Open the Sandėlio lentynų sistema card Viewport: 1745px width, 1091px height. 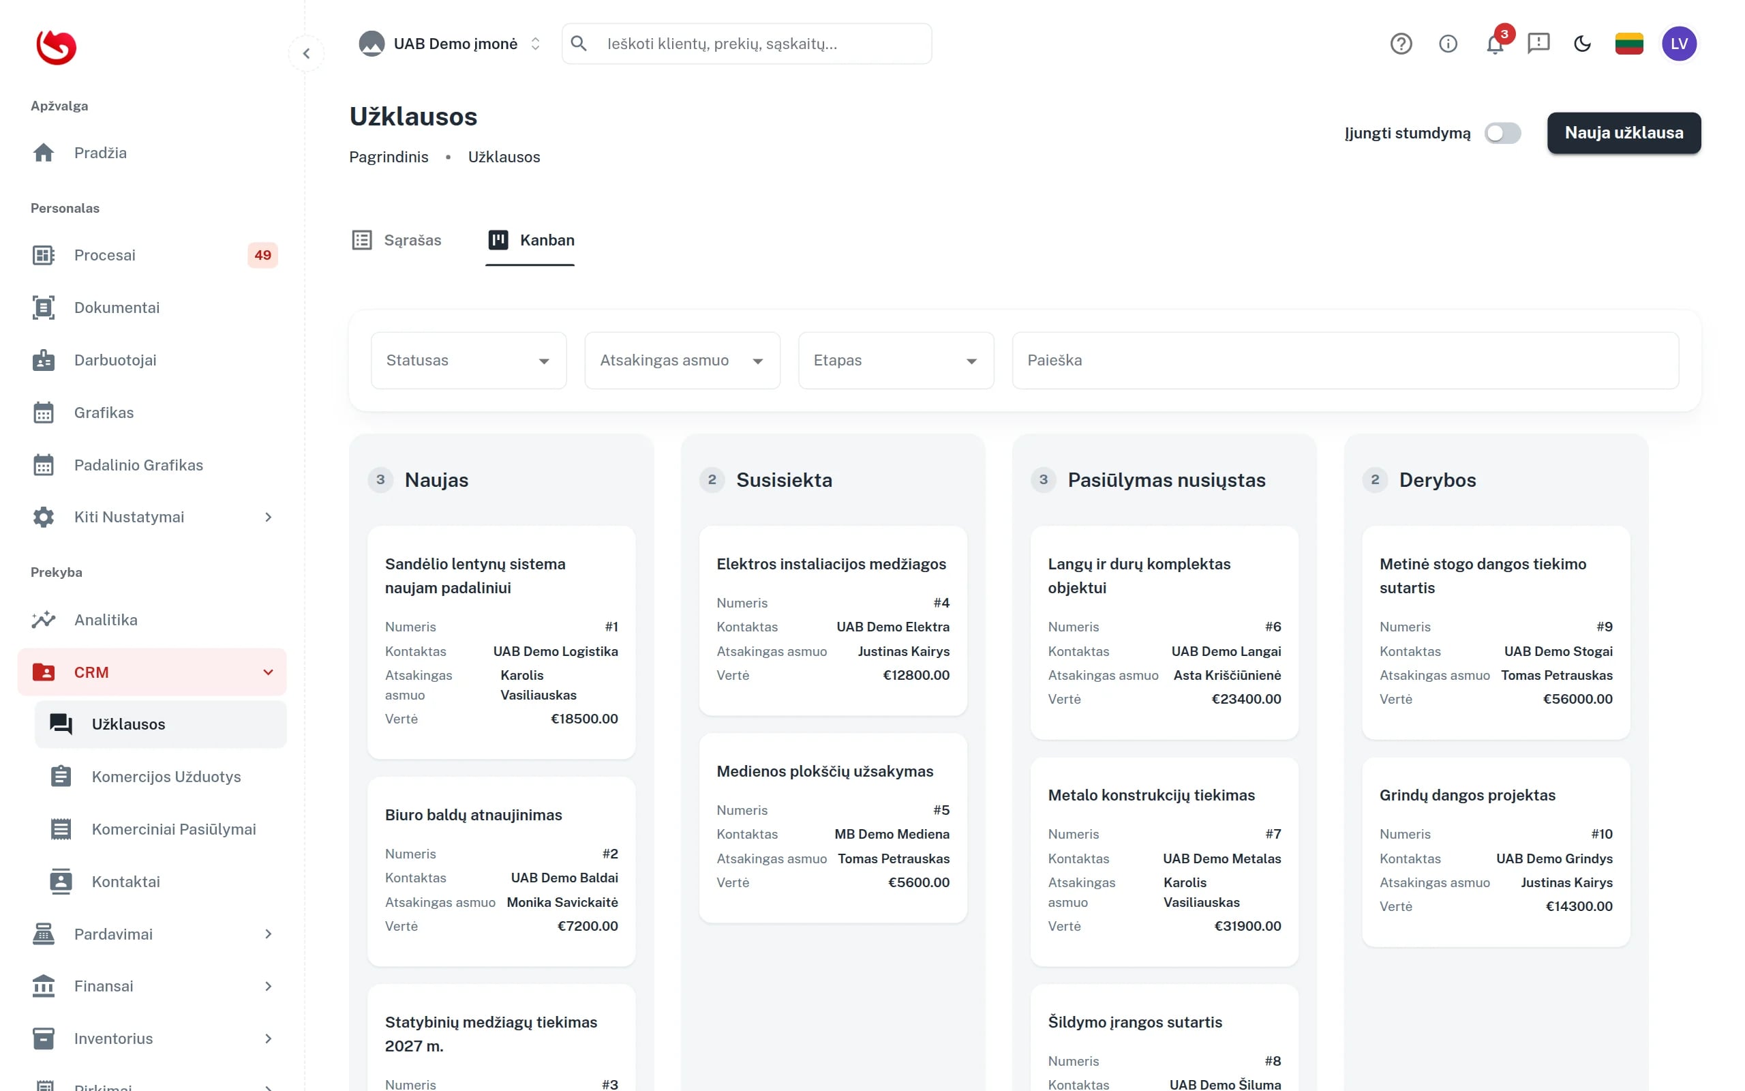(502, 643)
